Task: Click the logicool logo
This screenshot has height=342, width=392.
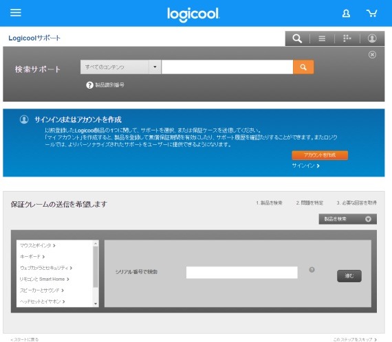Action: [193, 14]
